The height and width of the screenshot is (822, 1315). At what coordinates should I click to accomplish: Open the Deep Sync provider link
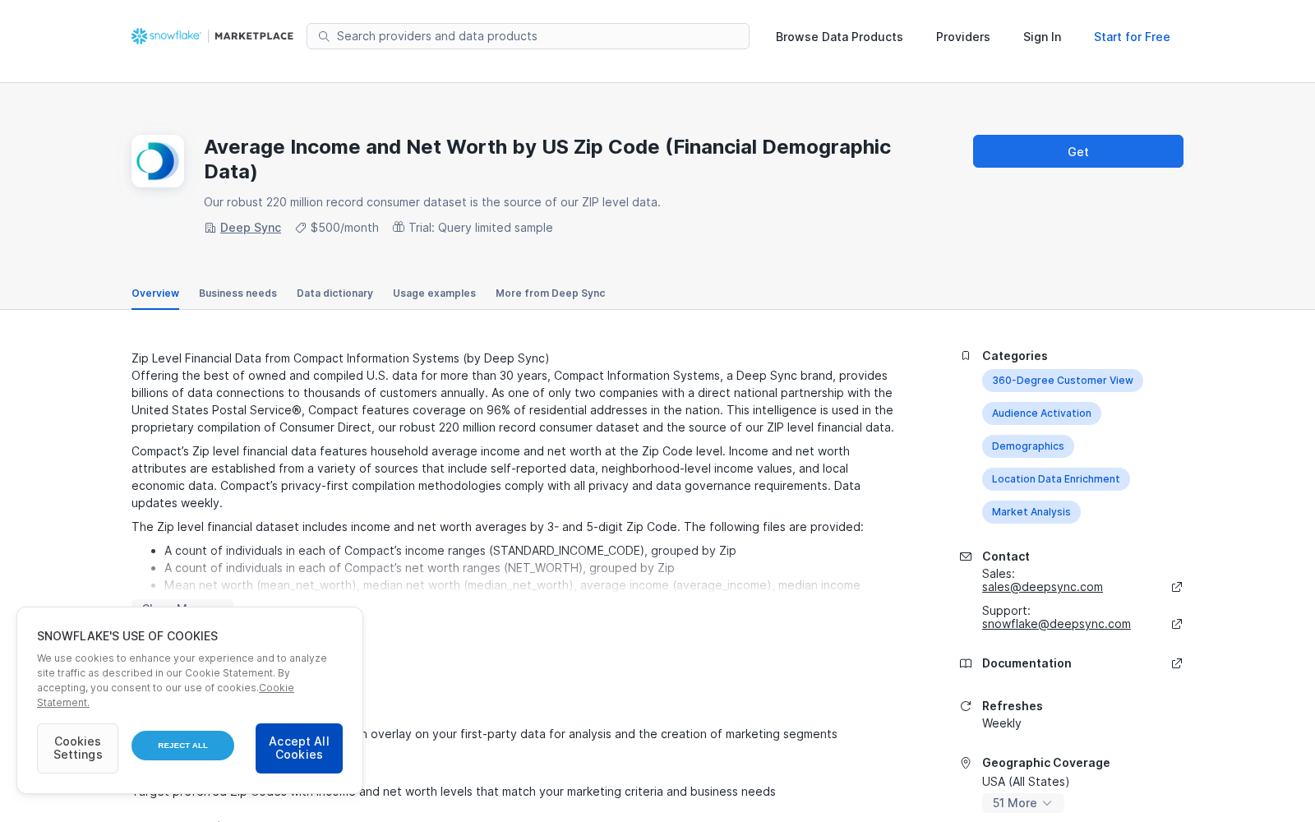click(251, 228)
